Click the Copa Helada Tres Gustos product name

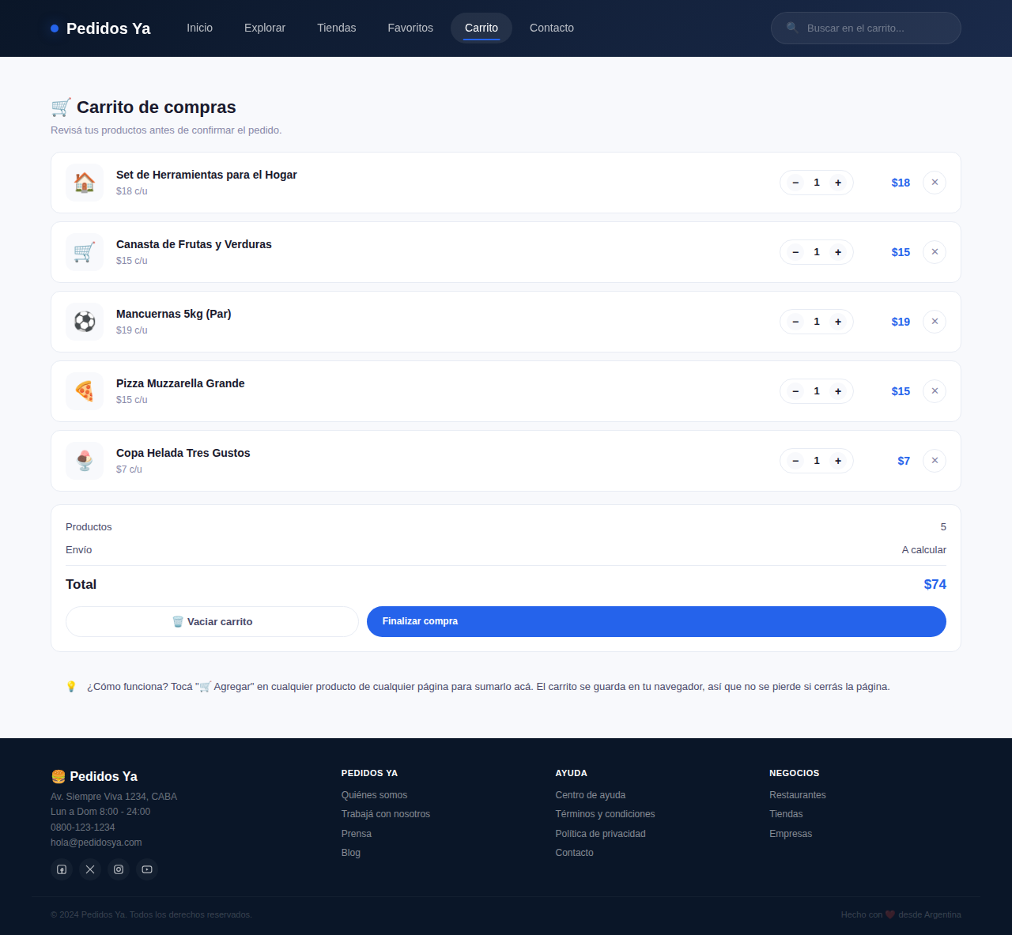click(x=183, y=453)
